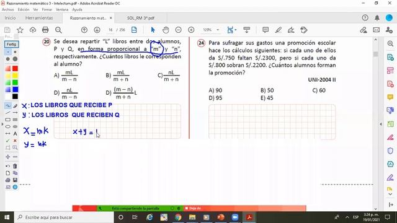Switch to the Herramientas tab

pyautogui.click(x=39, y=18)
